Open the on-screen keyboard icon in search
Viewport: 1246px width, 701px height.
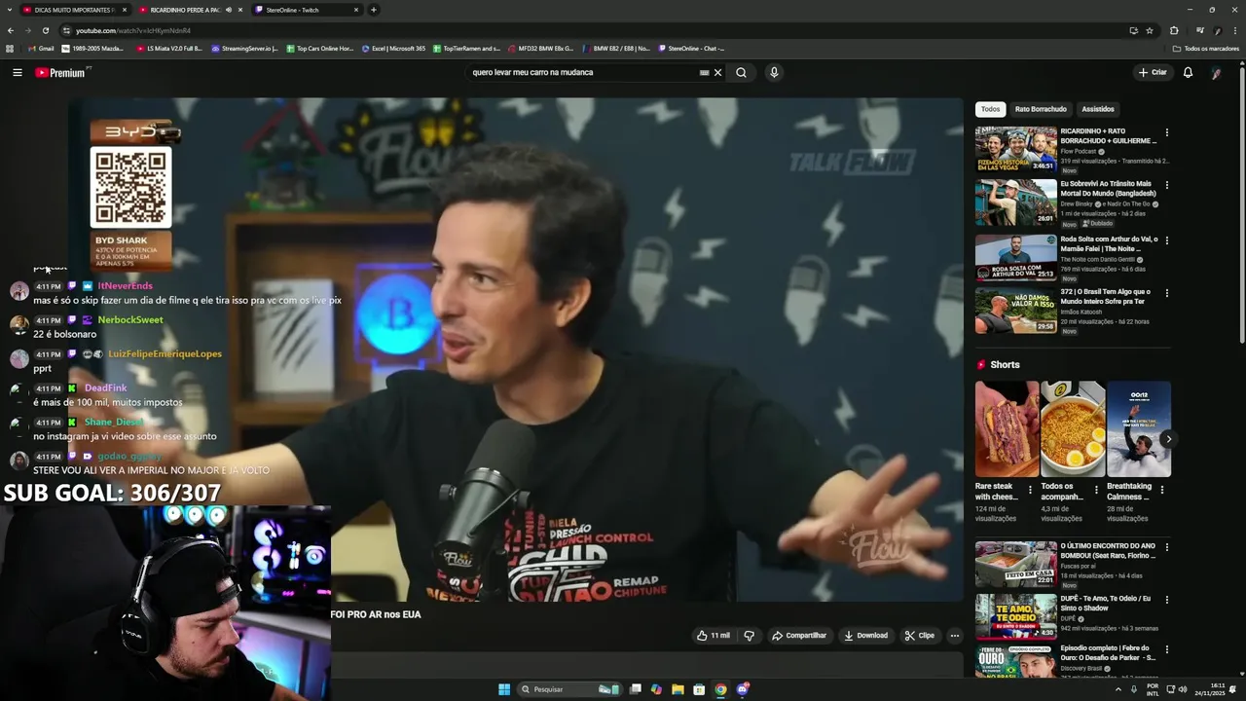point(704,72)
